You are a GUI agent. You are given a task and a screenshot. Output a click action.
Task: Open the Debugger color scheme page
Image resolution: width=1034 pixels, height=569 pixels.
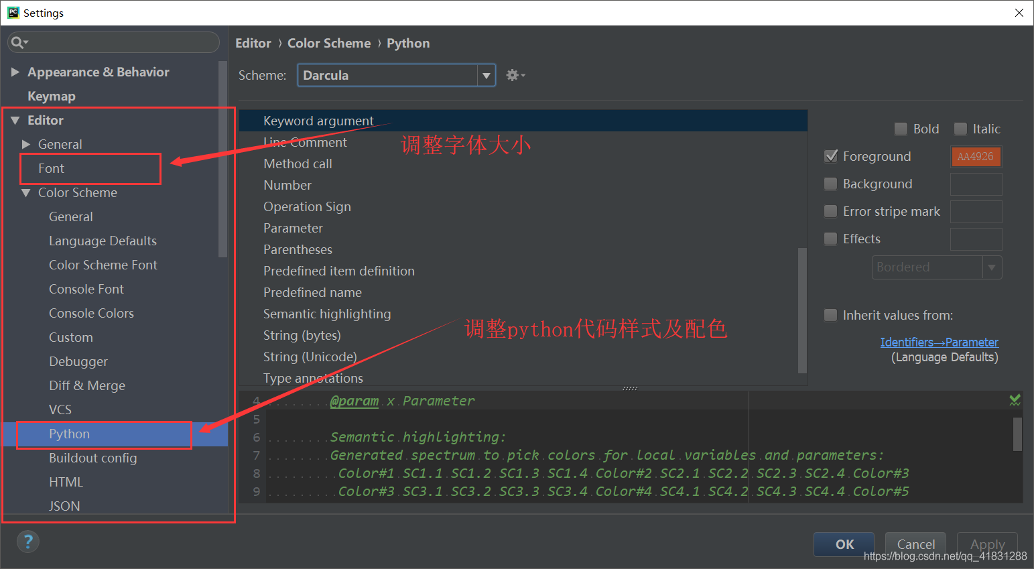coord(78,361)
